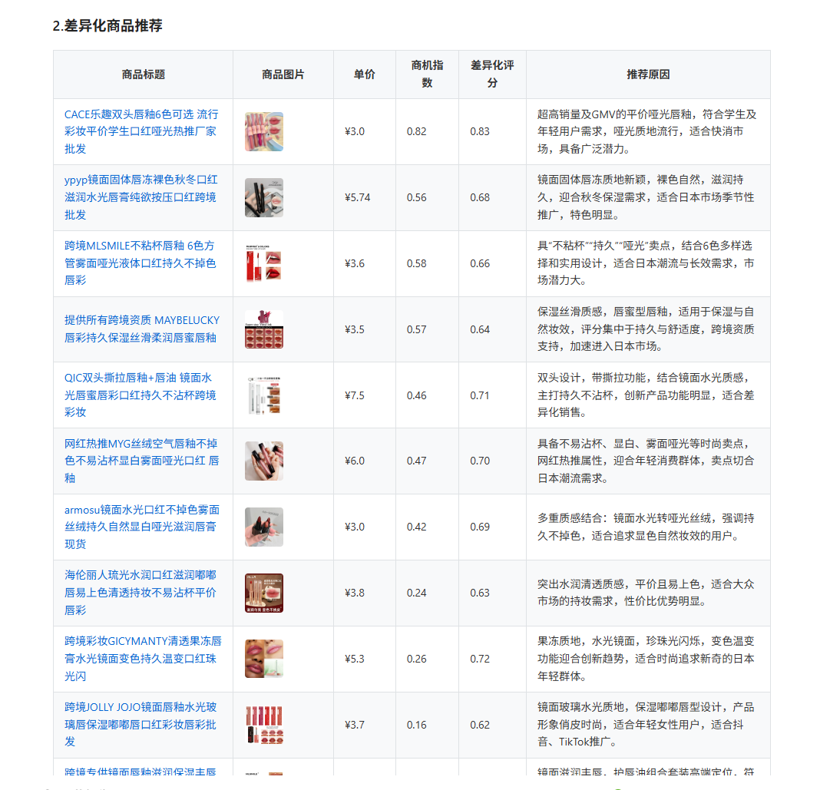Click the 商品图片 column header

click(283, 74)
